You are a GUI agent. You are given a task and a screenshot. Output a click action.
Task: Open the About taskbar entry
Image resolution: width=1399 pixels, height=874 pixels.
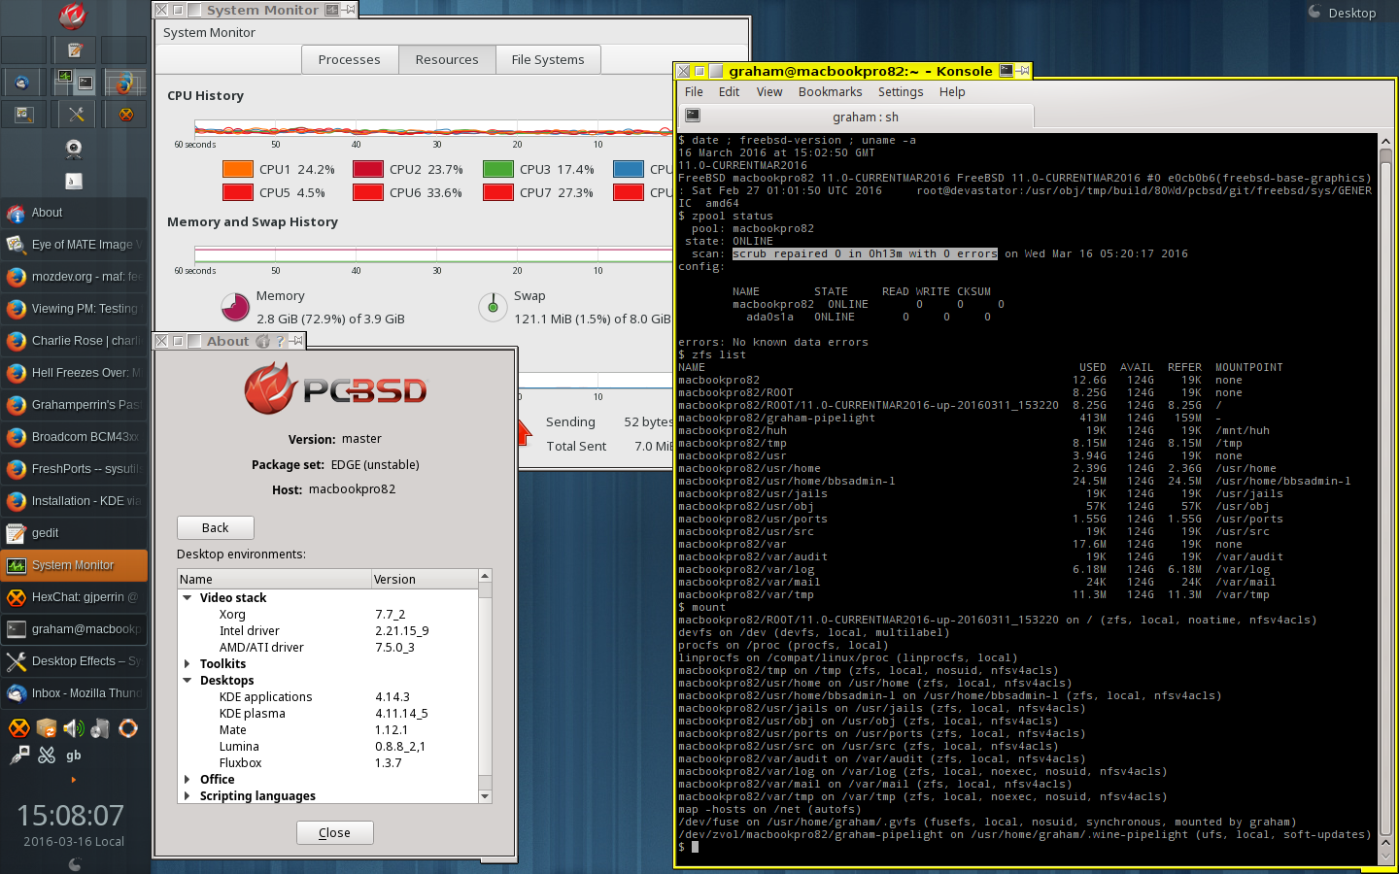tap(74, 213)
